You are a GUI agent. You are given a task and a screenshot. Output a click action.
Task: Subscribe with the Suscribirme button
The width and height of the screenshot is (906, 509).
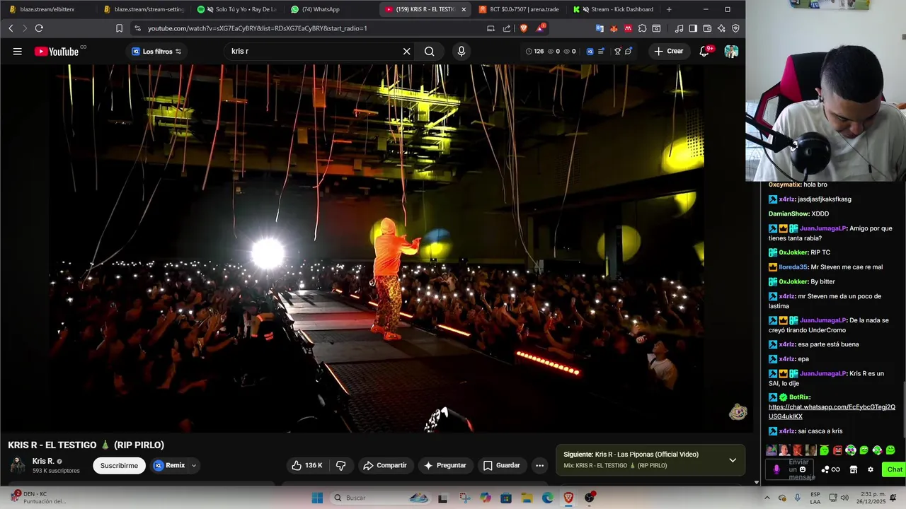pos(119,465)
